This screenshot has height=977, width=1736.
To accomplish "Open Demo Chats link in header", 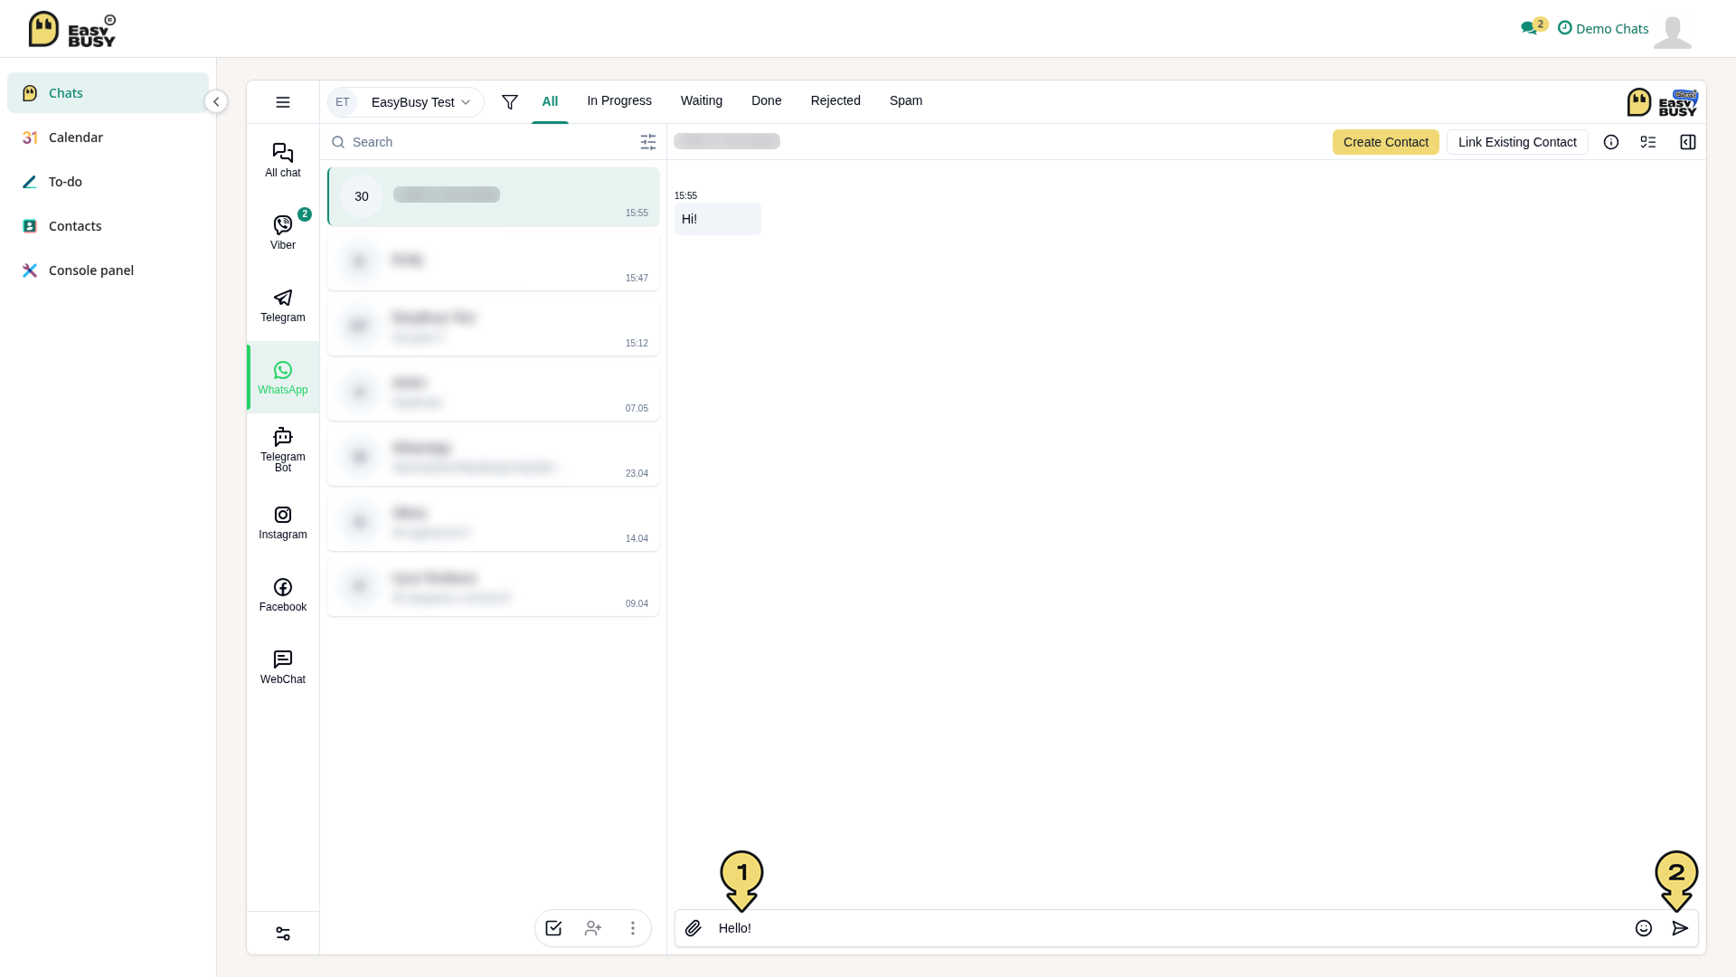I will [x=1603, y=29].
